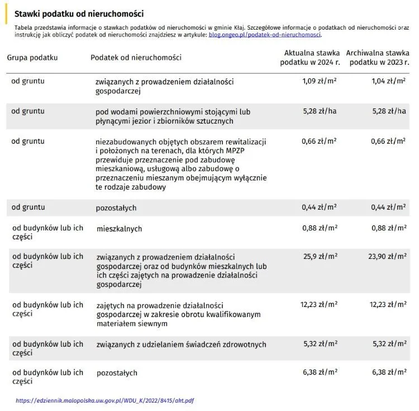Click the 25,9 zł/m² current rate cell
419x411 pixels.
click(320, 256)
